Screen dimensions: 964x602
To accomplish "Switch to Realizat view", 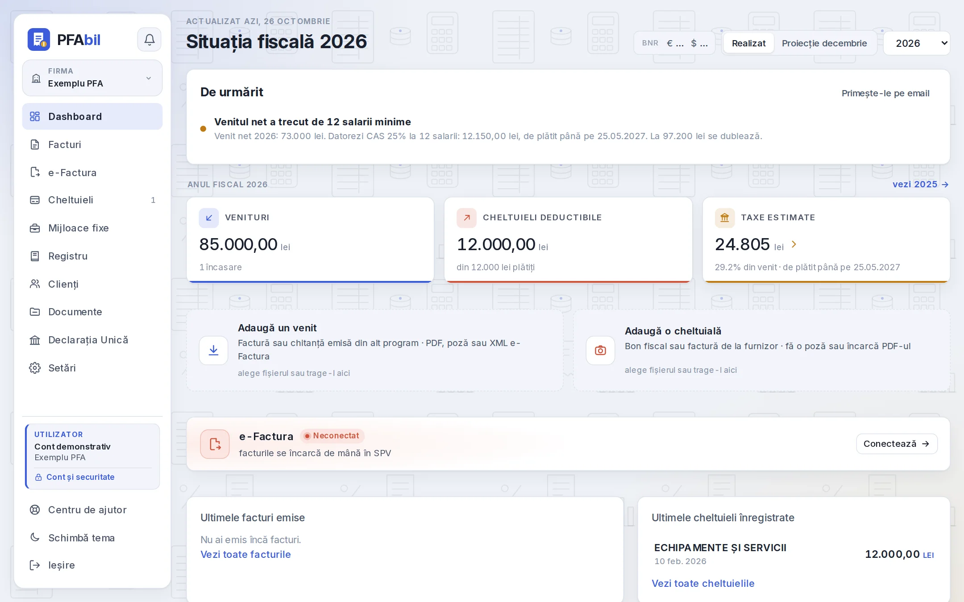I will (x=748, y=43).
